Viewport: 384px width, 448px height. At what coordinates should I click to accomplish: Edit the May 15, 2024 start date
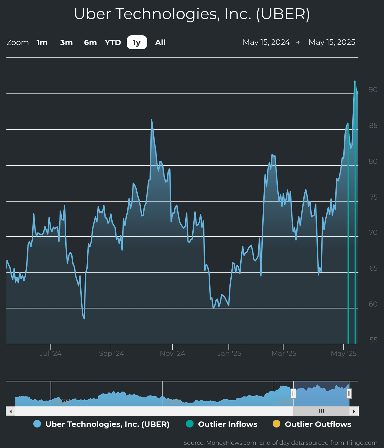tap(266, 42)
